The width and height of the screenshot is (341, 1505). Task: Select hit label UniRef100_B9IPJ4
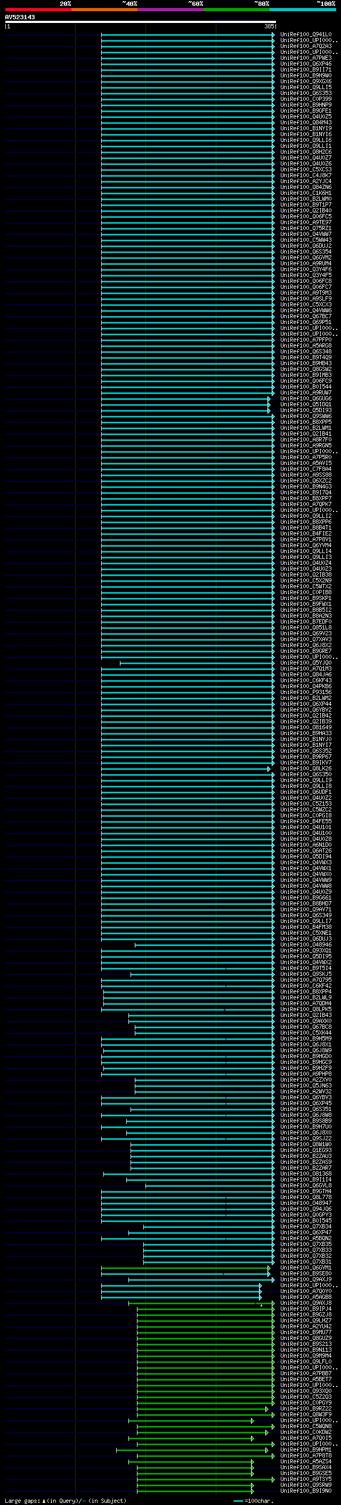click(x=305, y=1308)
